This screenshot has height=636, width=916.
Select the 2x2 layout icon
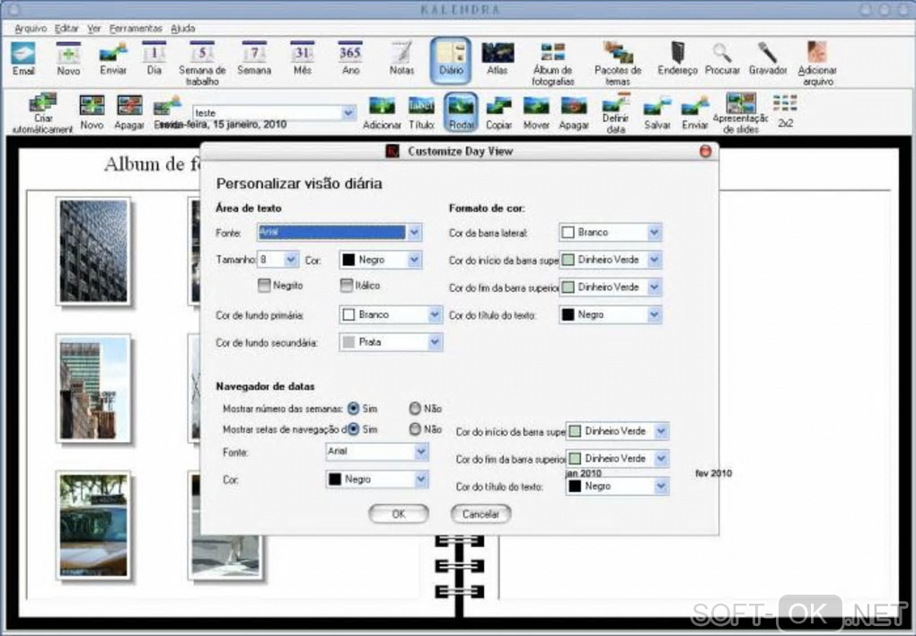click(785, 111)
